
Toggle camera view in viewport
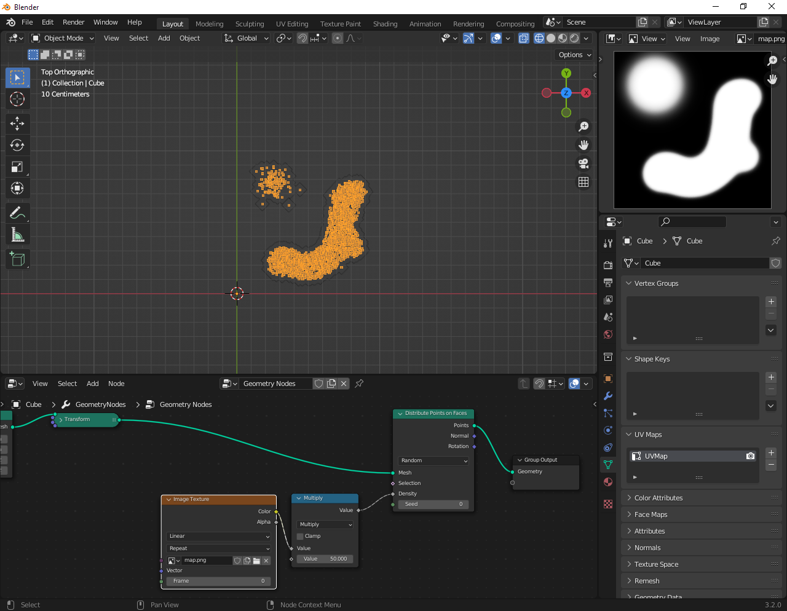pos(583,164)
